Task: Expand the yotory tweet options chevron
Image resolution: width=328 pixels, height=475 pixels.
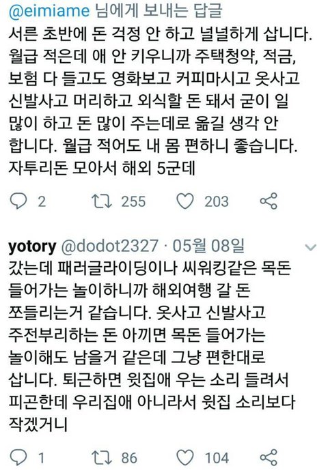Action: [310, 248]
